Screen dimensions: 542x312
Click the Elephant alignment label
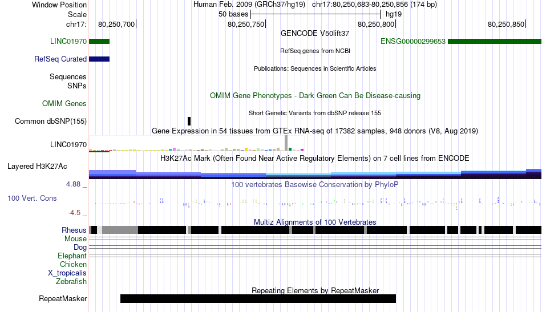click(x=72, y=256)
